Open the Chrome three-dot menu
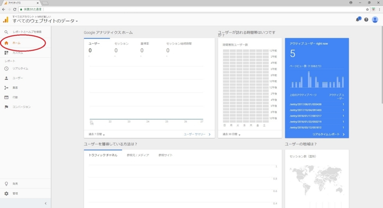Screen dimensions: 383x208 (x=380, y=9)
